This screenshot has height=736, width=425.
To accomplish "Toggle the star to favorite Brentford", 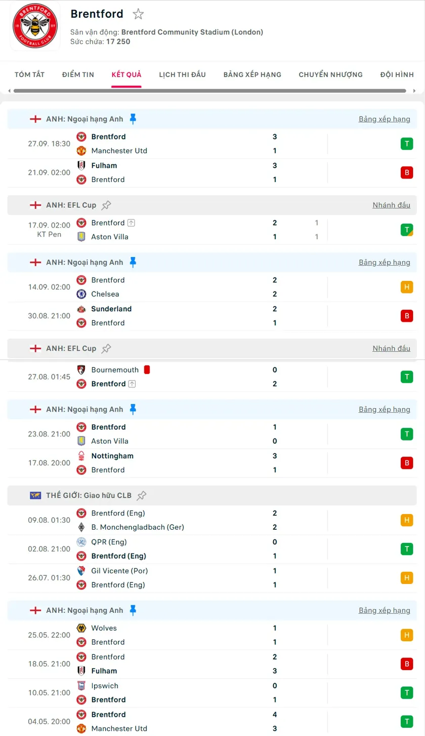I will tap(138, 14).
